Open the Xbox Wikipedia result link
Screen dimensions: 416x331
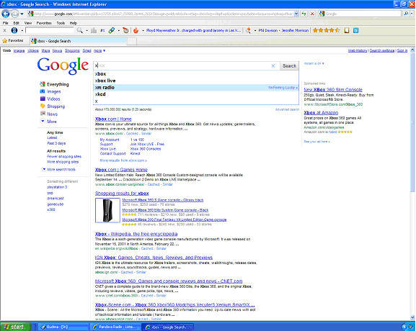136,234
